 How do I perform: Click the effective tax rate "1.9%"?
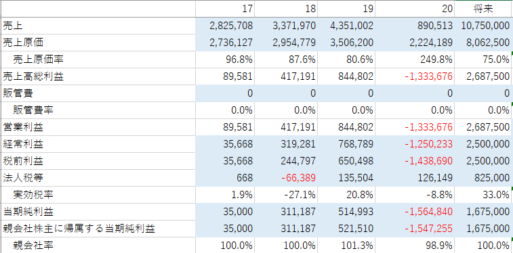tap(225, 195)
